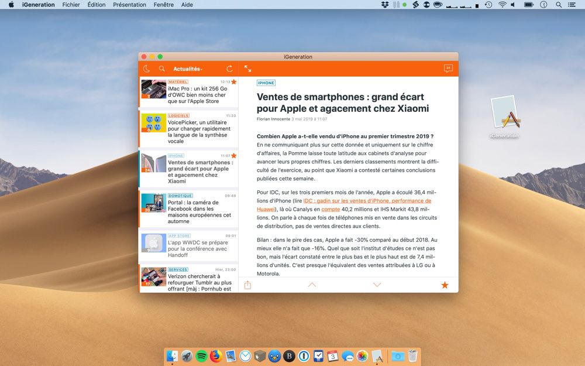Viewport: 585px width, 366px height.
Task: Open the battery status menu
Action: click(x=529, y=5)
